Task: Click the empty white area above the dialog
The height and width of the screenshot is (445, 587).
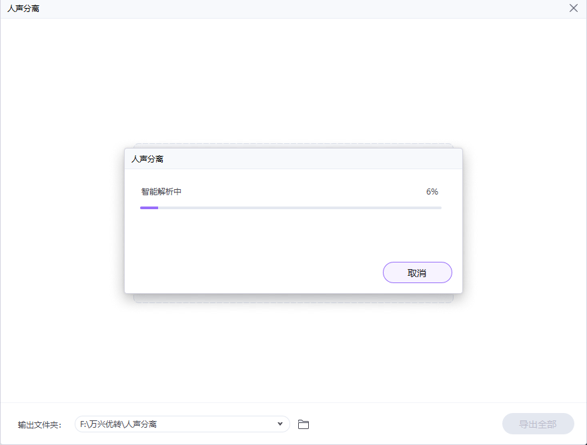Action: click(293, 80)
